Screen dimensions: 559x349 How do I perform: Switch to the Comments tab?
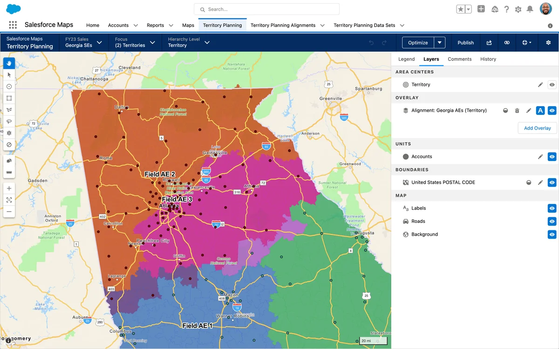pos(460,59)
